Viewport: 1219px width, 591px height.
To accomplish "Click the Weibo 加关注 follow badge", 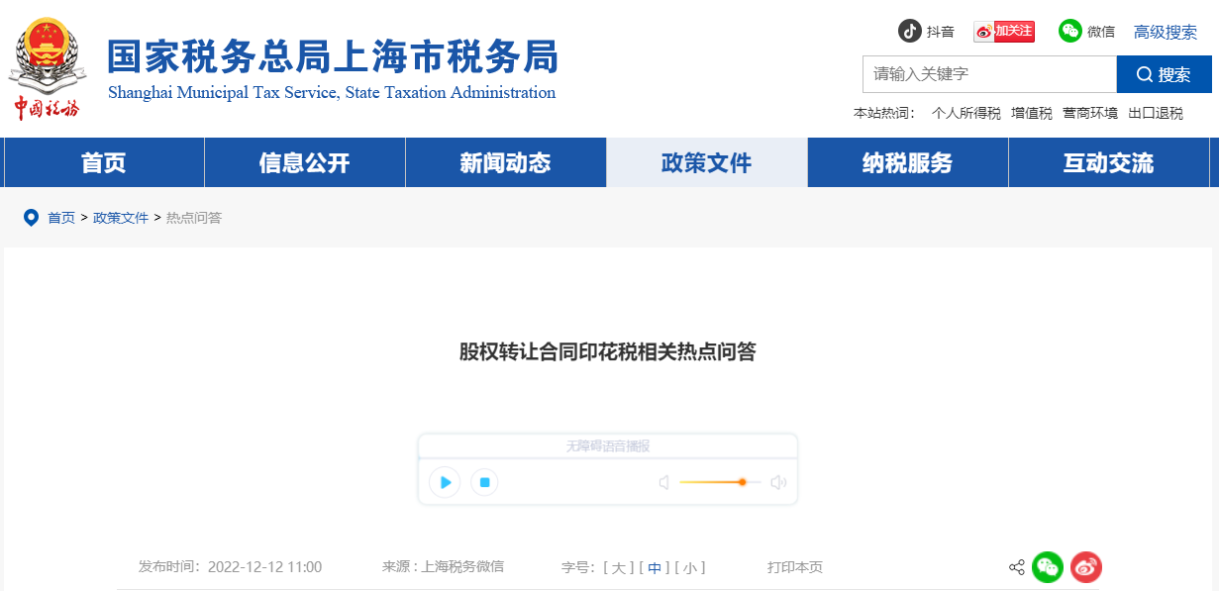I will [x=1003, y=31].
